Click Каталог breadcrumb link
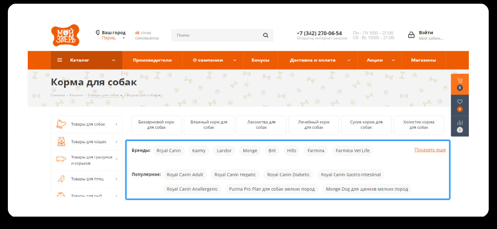This screenshot has height=229, width=497. pos(77,95)
